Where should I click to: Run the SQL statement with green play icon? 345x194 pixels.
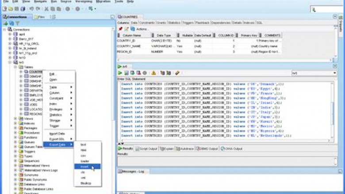pyautogui.click(x=119, y=73)
